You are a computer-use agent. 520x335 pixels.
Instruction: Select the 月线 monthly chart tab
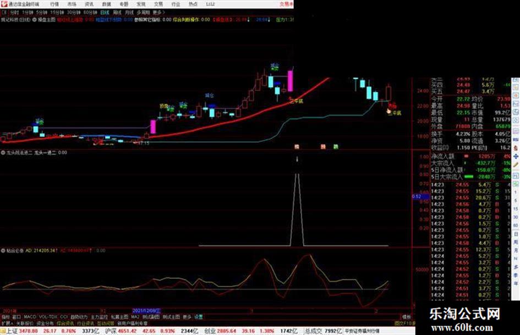(x=129, y=13)
